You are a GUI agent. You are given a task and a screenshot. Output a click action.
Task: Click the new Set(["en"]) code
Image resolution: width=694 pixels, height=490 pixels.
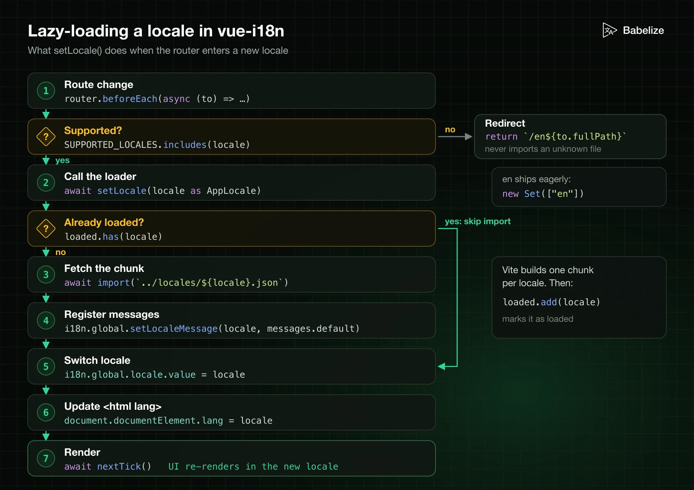pos(543,194)
